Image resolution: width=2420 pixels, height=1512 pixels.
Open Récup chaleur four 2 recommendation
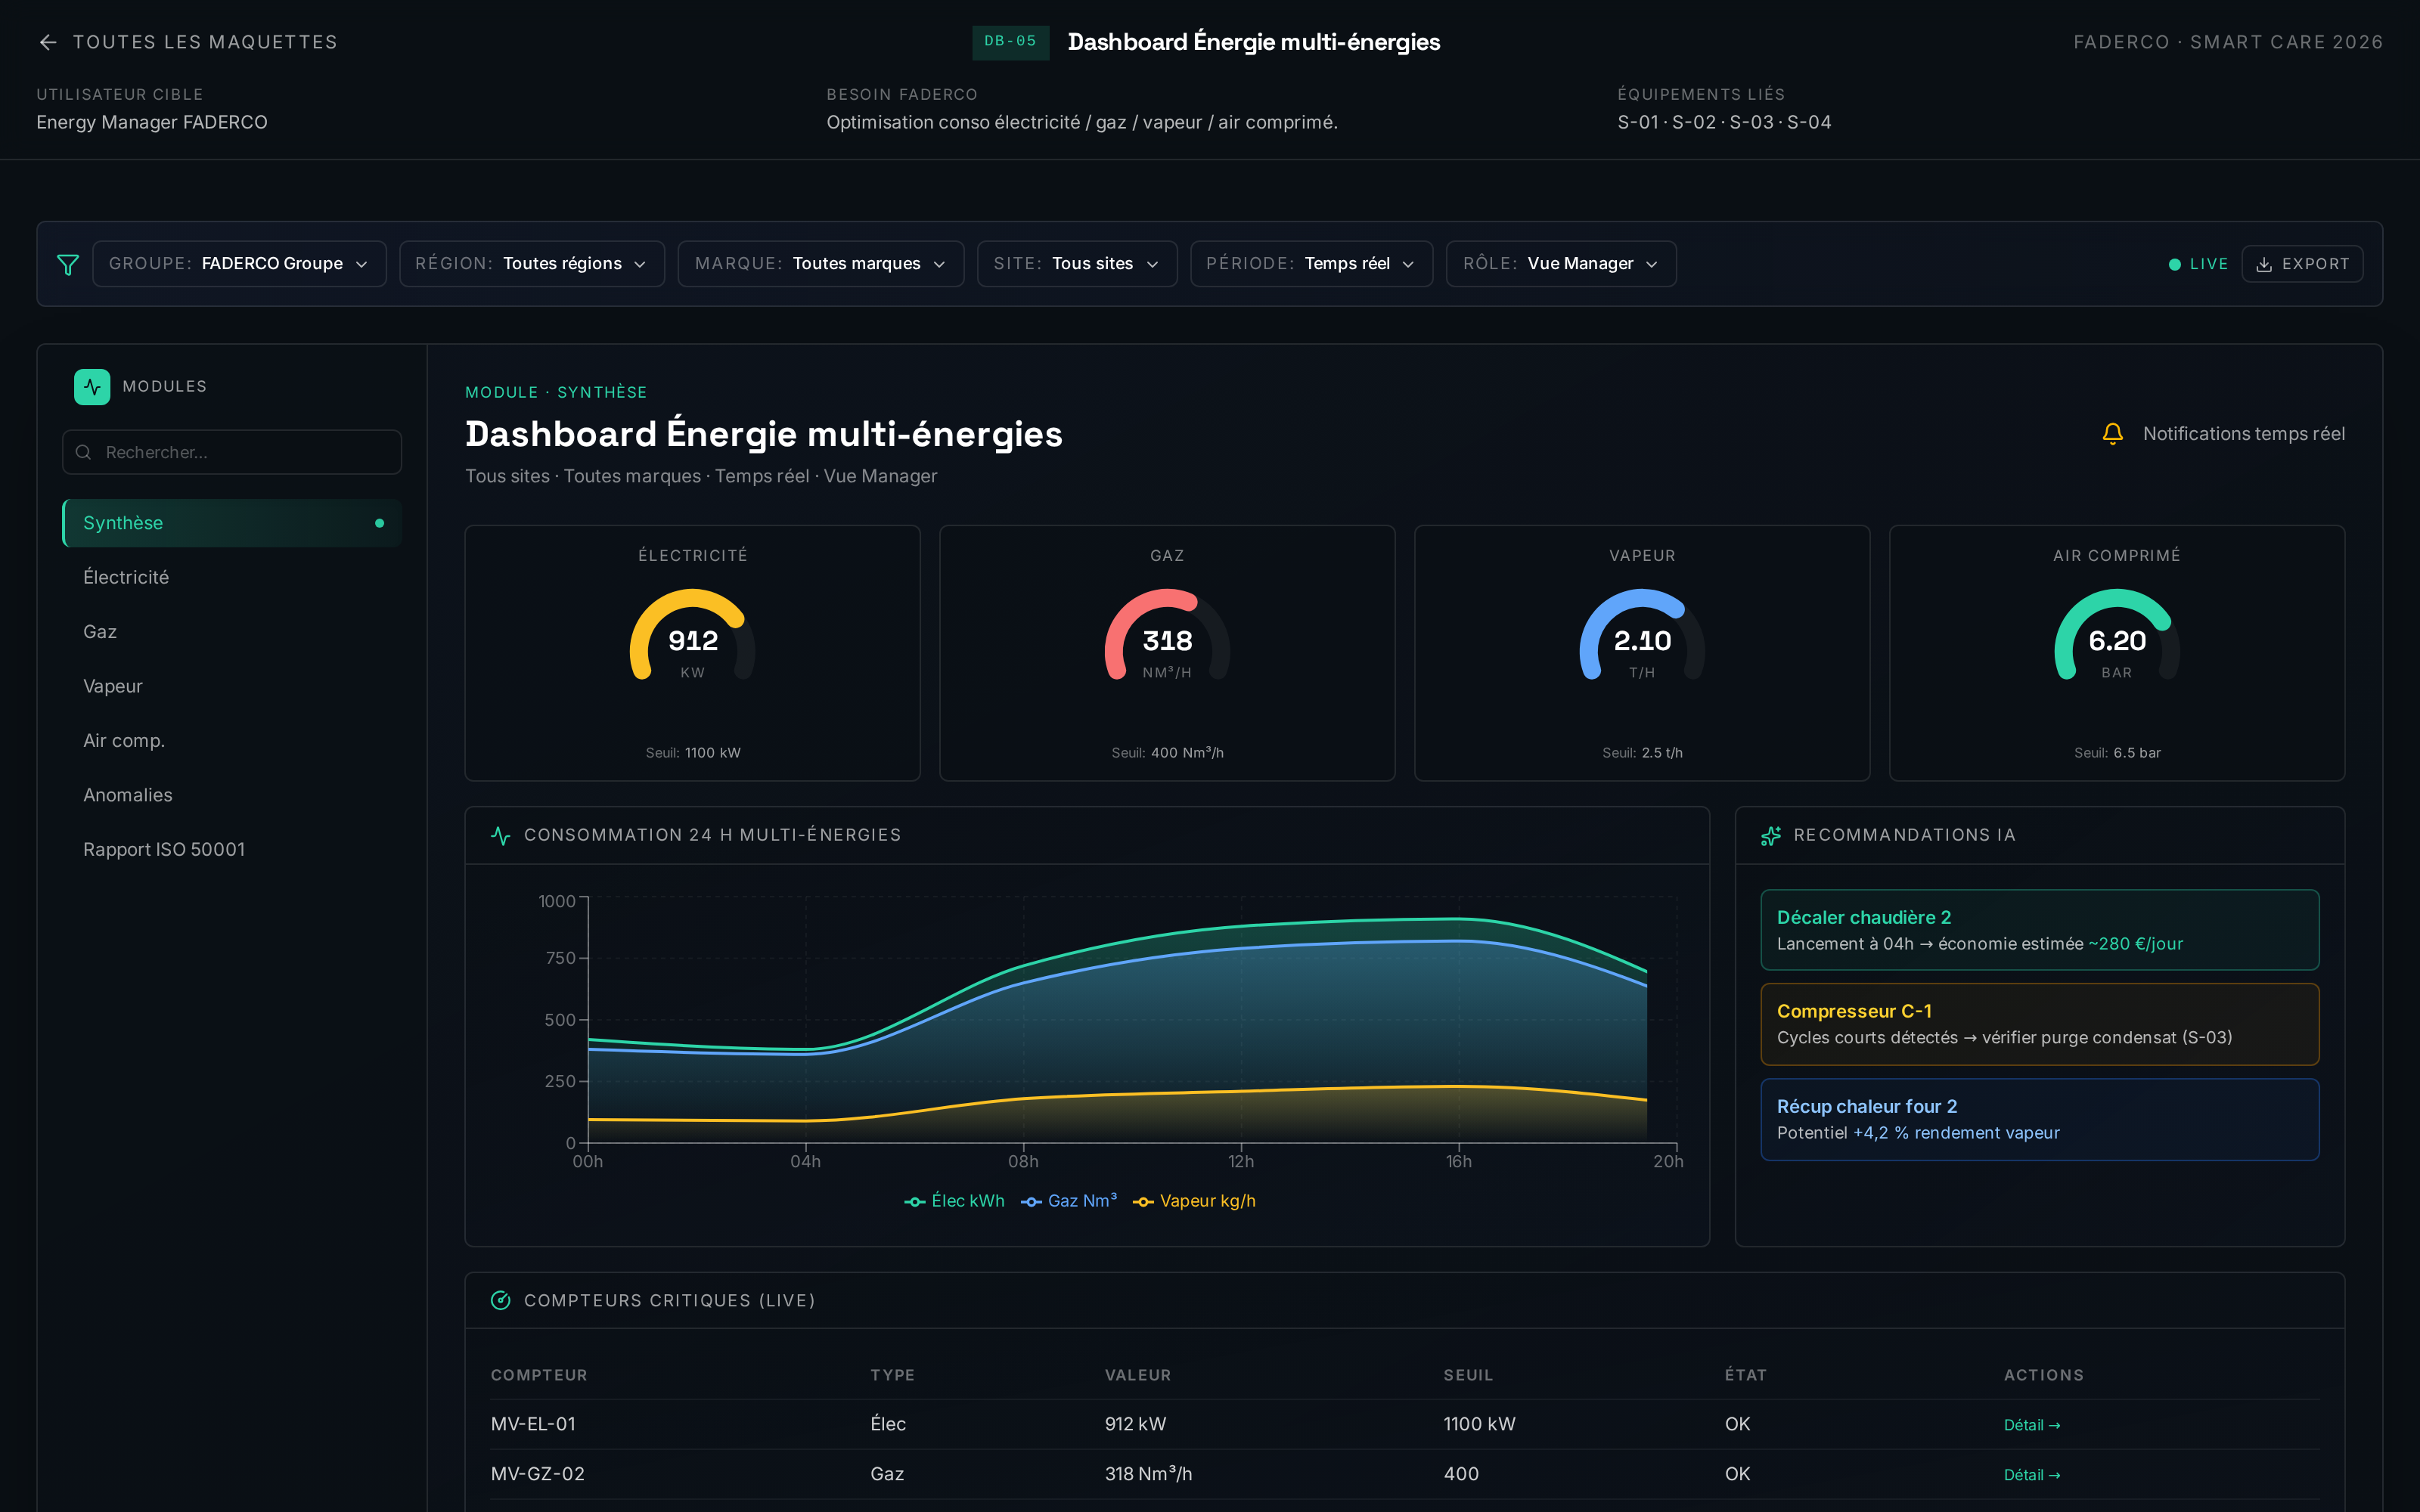tap(2040, 1119)
